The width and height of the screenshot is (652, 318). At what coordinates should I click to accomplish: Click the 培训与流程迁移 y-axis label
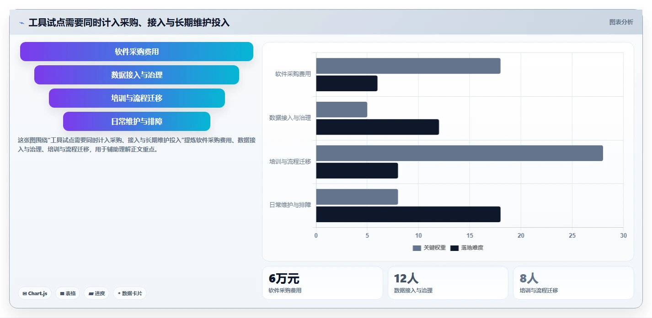(x=290, y=162)
